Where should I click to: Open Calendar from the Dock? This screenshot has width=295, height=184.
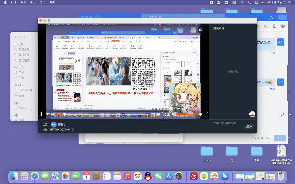tap(86, 176)
